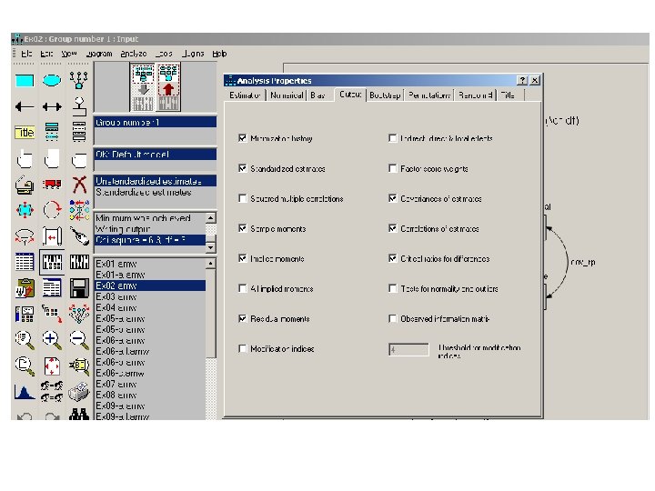Image resolution: width=655 pixels, height=491 pixels.
Task: Select the change shape of objects tool
Action: click(x=25, y=210)
